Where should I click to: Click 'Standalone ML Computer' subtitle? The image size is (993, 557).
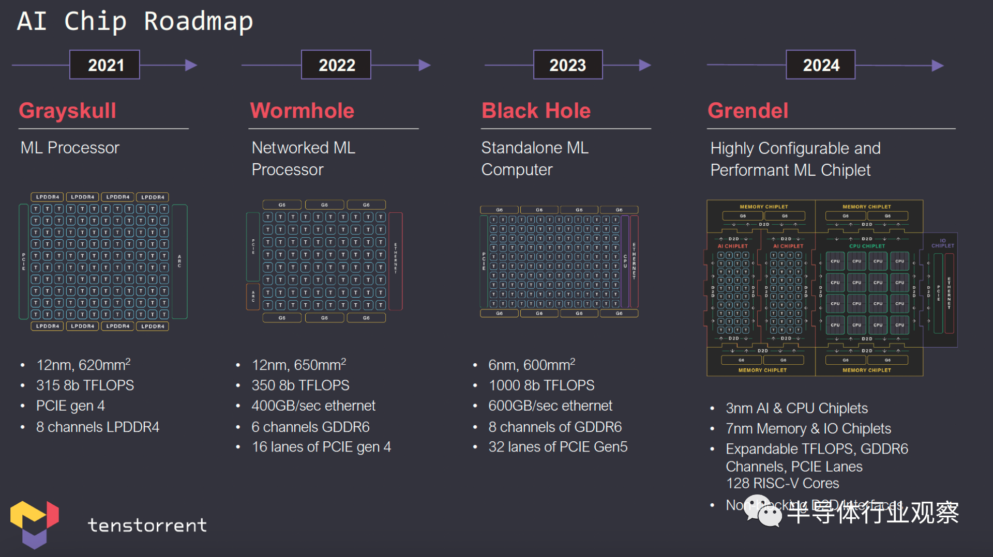coord(535,159)
